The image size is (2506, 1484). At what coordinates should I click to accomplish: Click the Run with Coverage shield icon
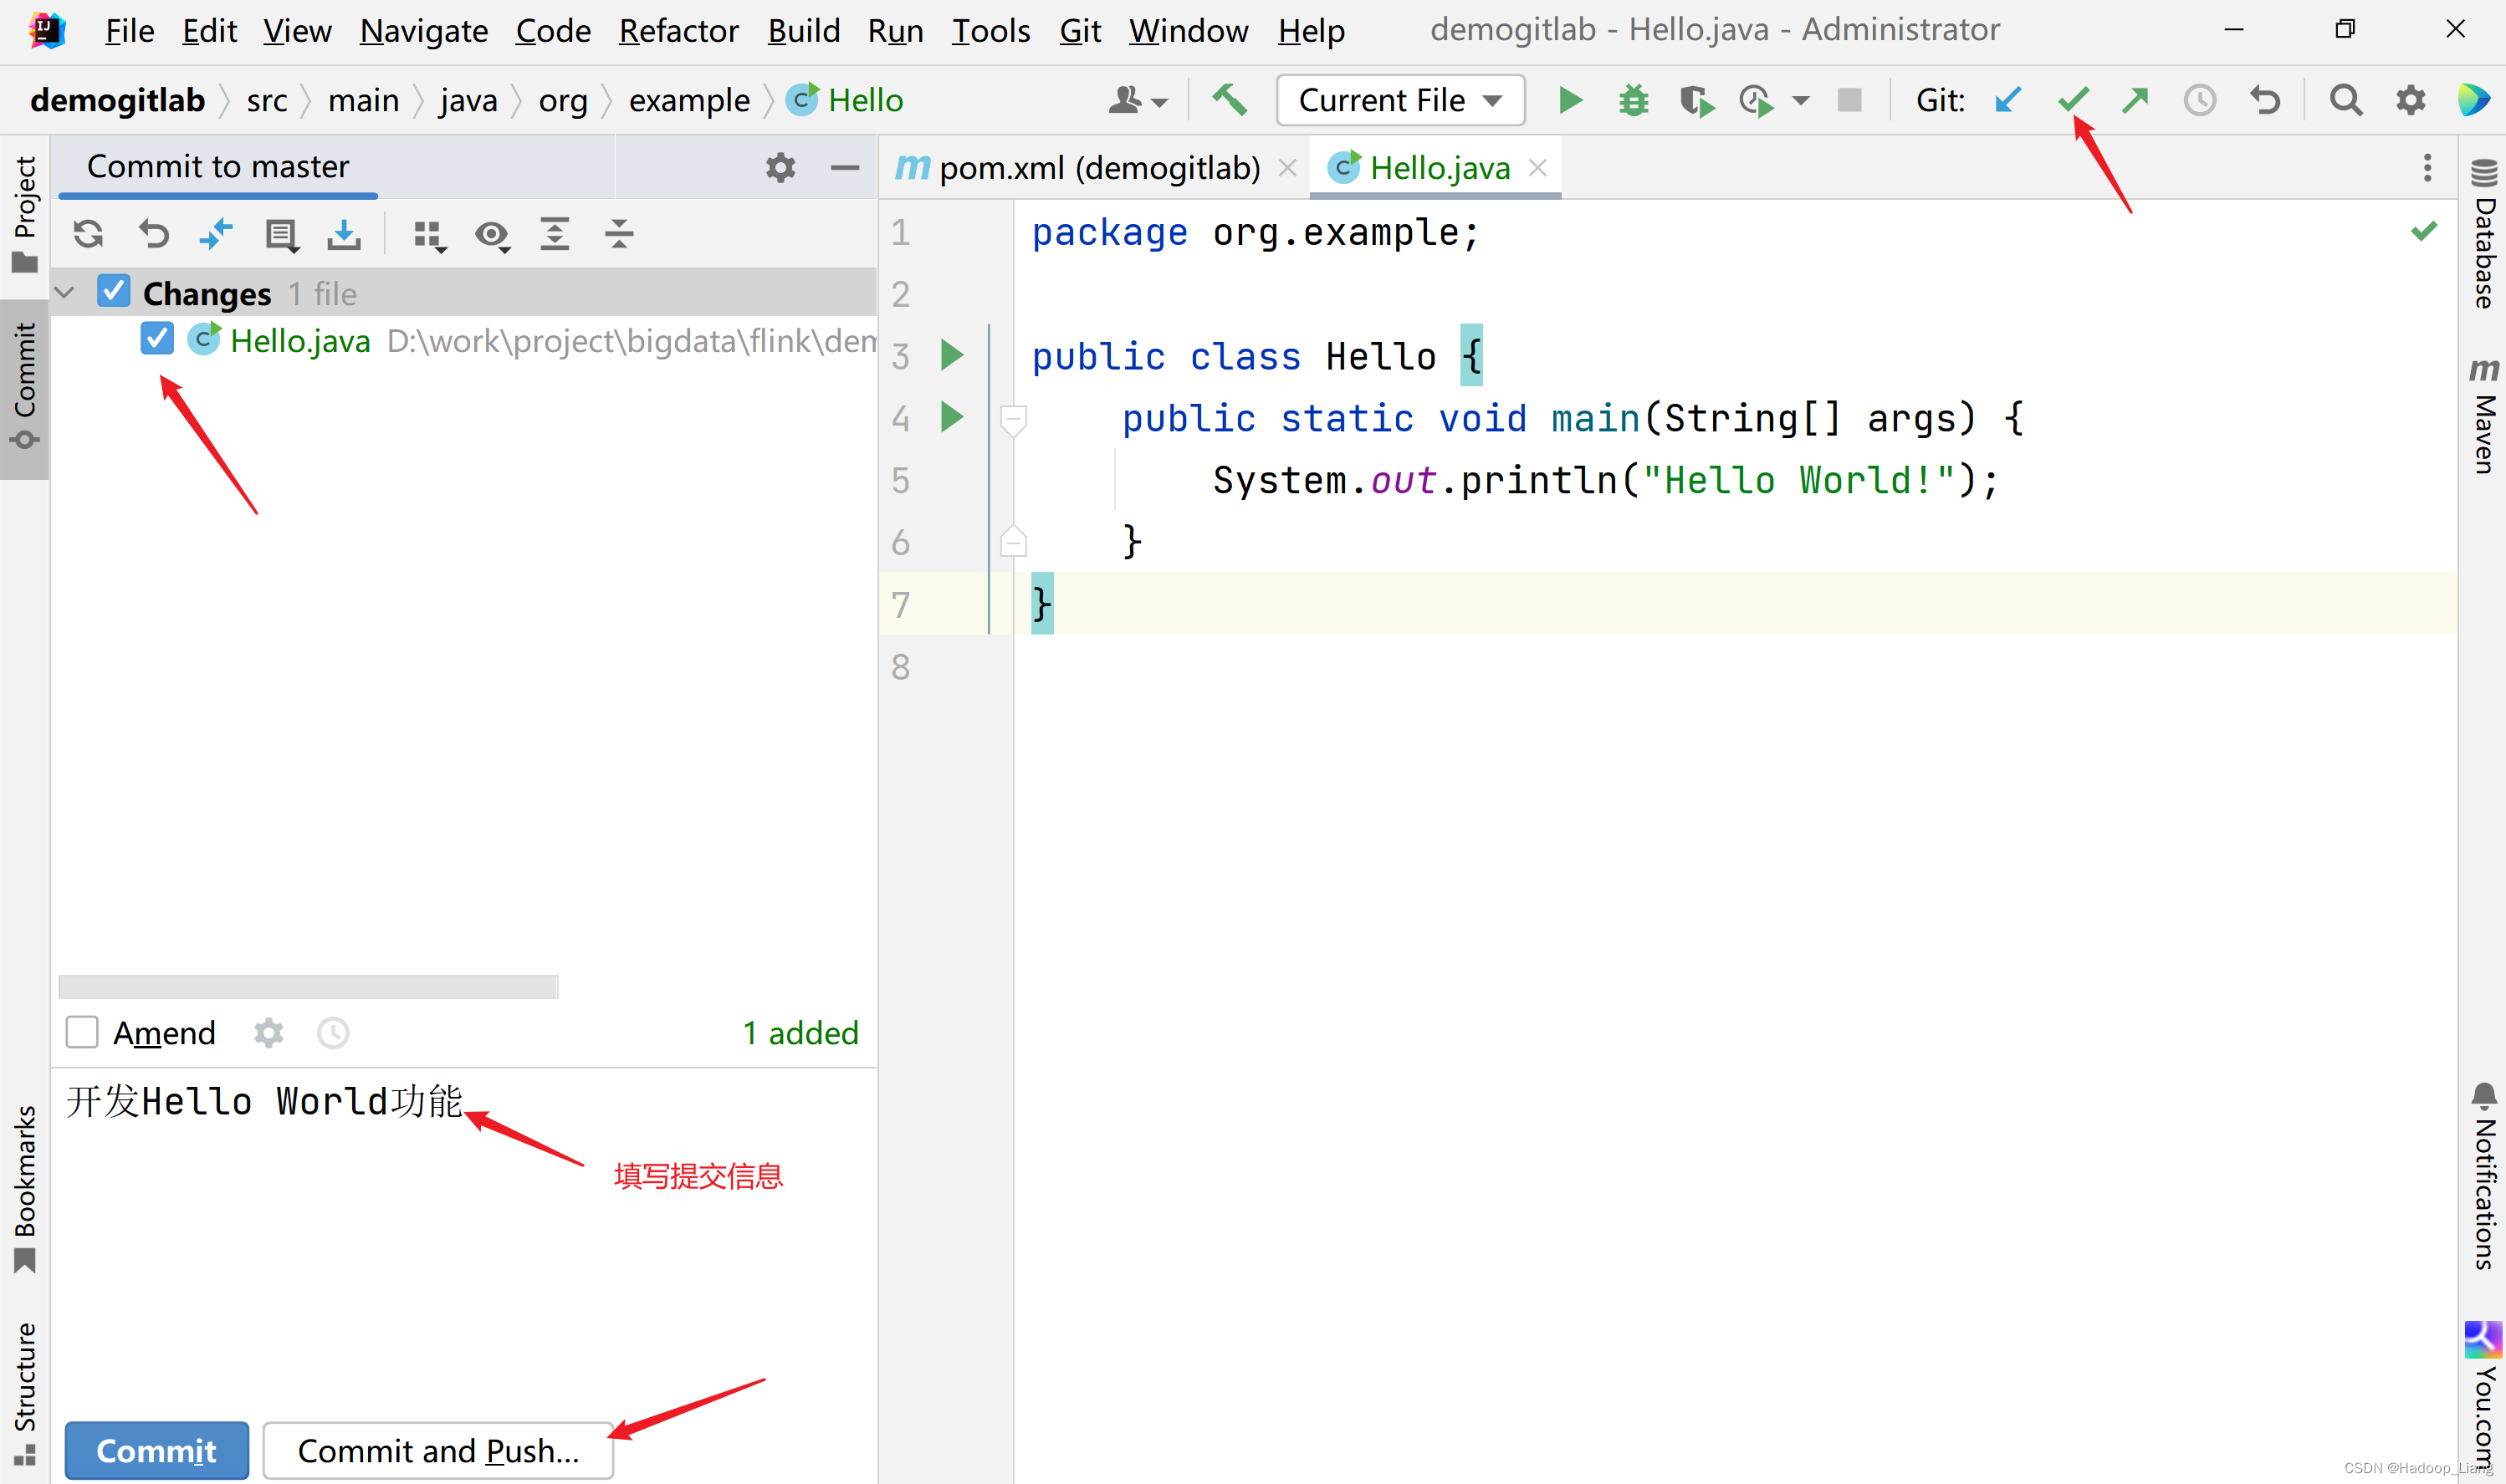click(x=1695, y=100)
